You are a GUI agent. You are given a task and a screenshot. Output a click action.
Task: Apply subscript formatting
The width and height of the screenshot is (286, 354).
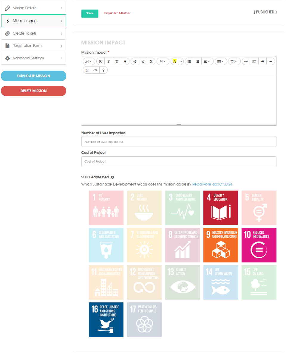click(151, 61)
